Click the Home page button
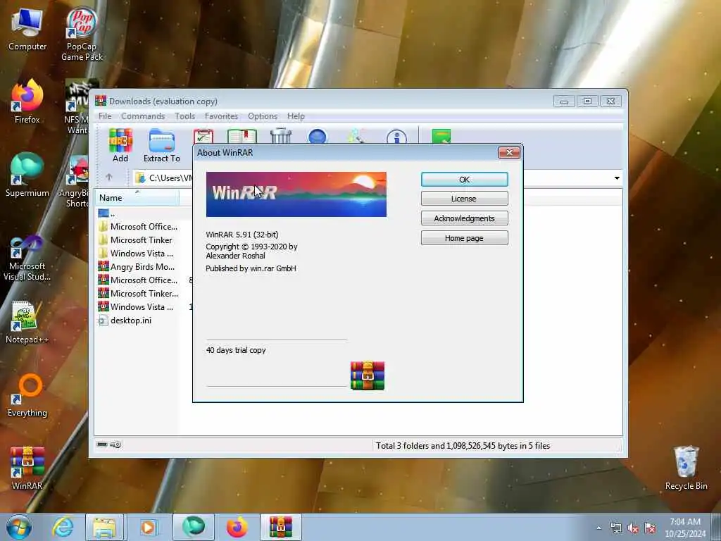721x541 pixels. pyautogui.click(x=465, y=238)
